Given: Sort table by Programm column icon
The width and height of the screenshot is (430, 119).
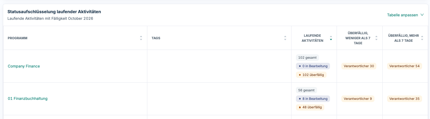Looking at the screenshot, I should (141, 38).
